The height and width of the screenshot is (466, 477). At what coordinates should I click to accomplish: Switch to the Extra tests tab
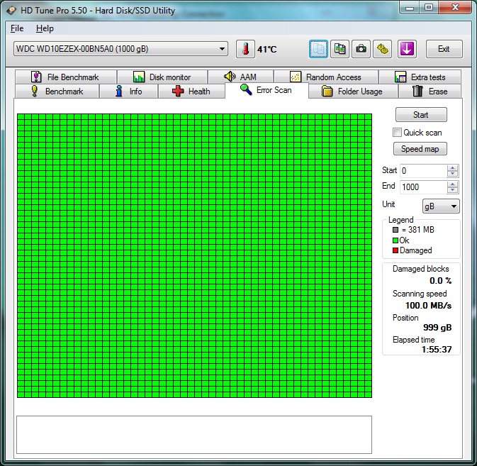[420, 77]
